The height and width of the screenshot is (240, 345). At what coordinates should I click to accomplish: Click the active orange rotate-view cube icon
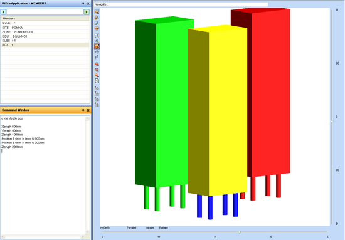coord(97,46)
